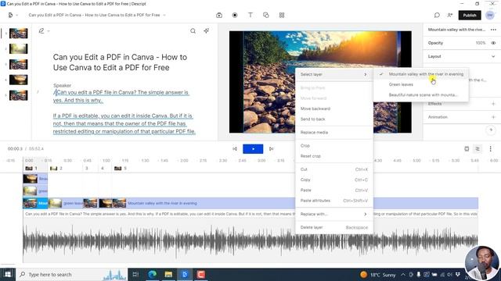Image resolution: width=501 pixels, height=281 pixels.
Task: Expand Select layer submenu arrow
Action: click(x=366, y=75)
